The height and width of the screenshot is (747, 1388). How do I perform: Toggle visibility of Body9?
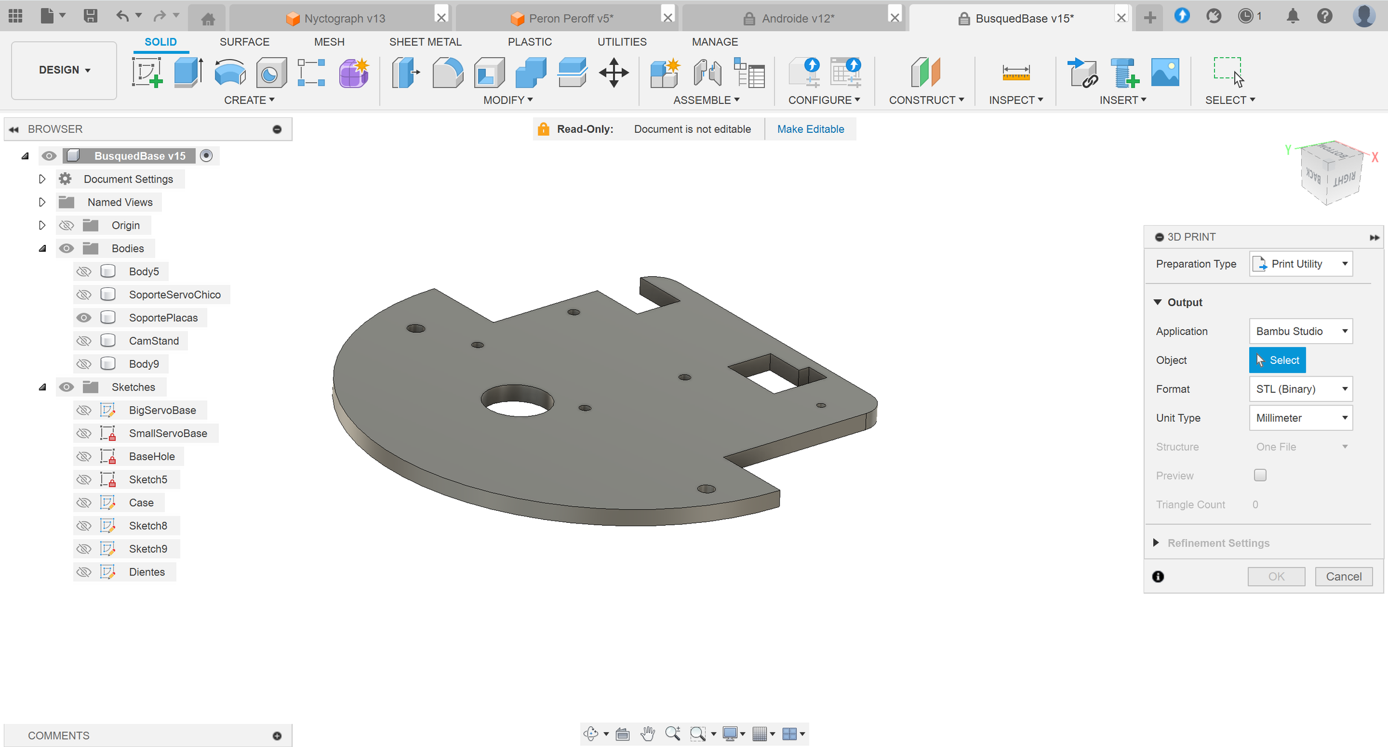click(x=84, y=364)
